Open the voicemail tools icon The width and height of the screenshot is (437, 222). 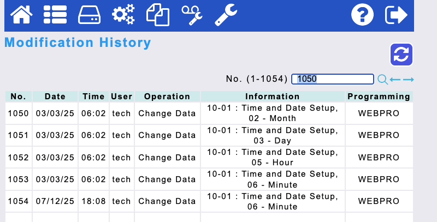click(192, 15)
